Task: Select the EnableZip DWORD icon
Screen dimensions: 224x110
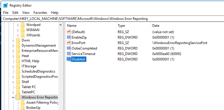Action: click(x=69, y=37)
